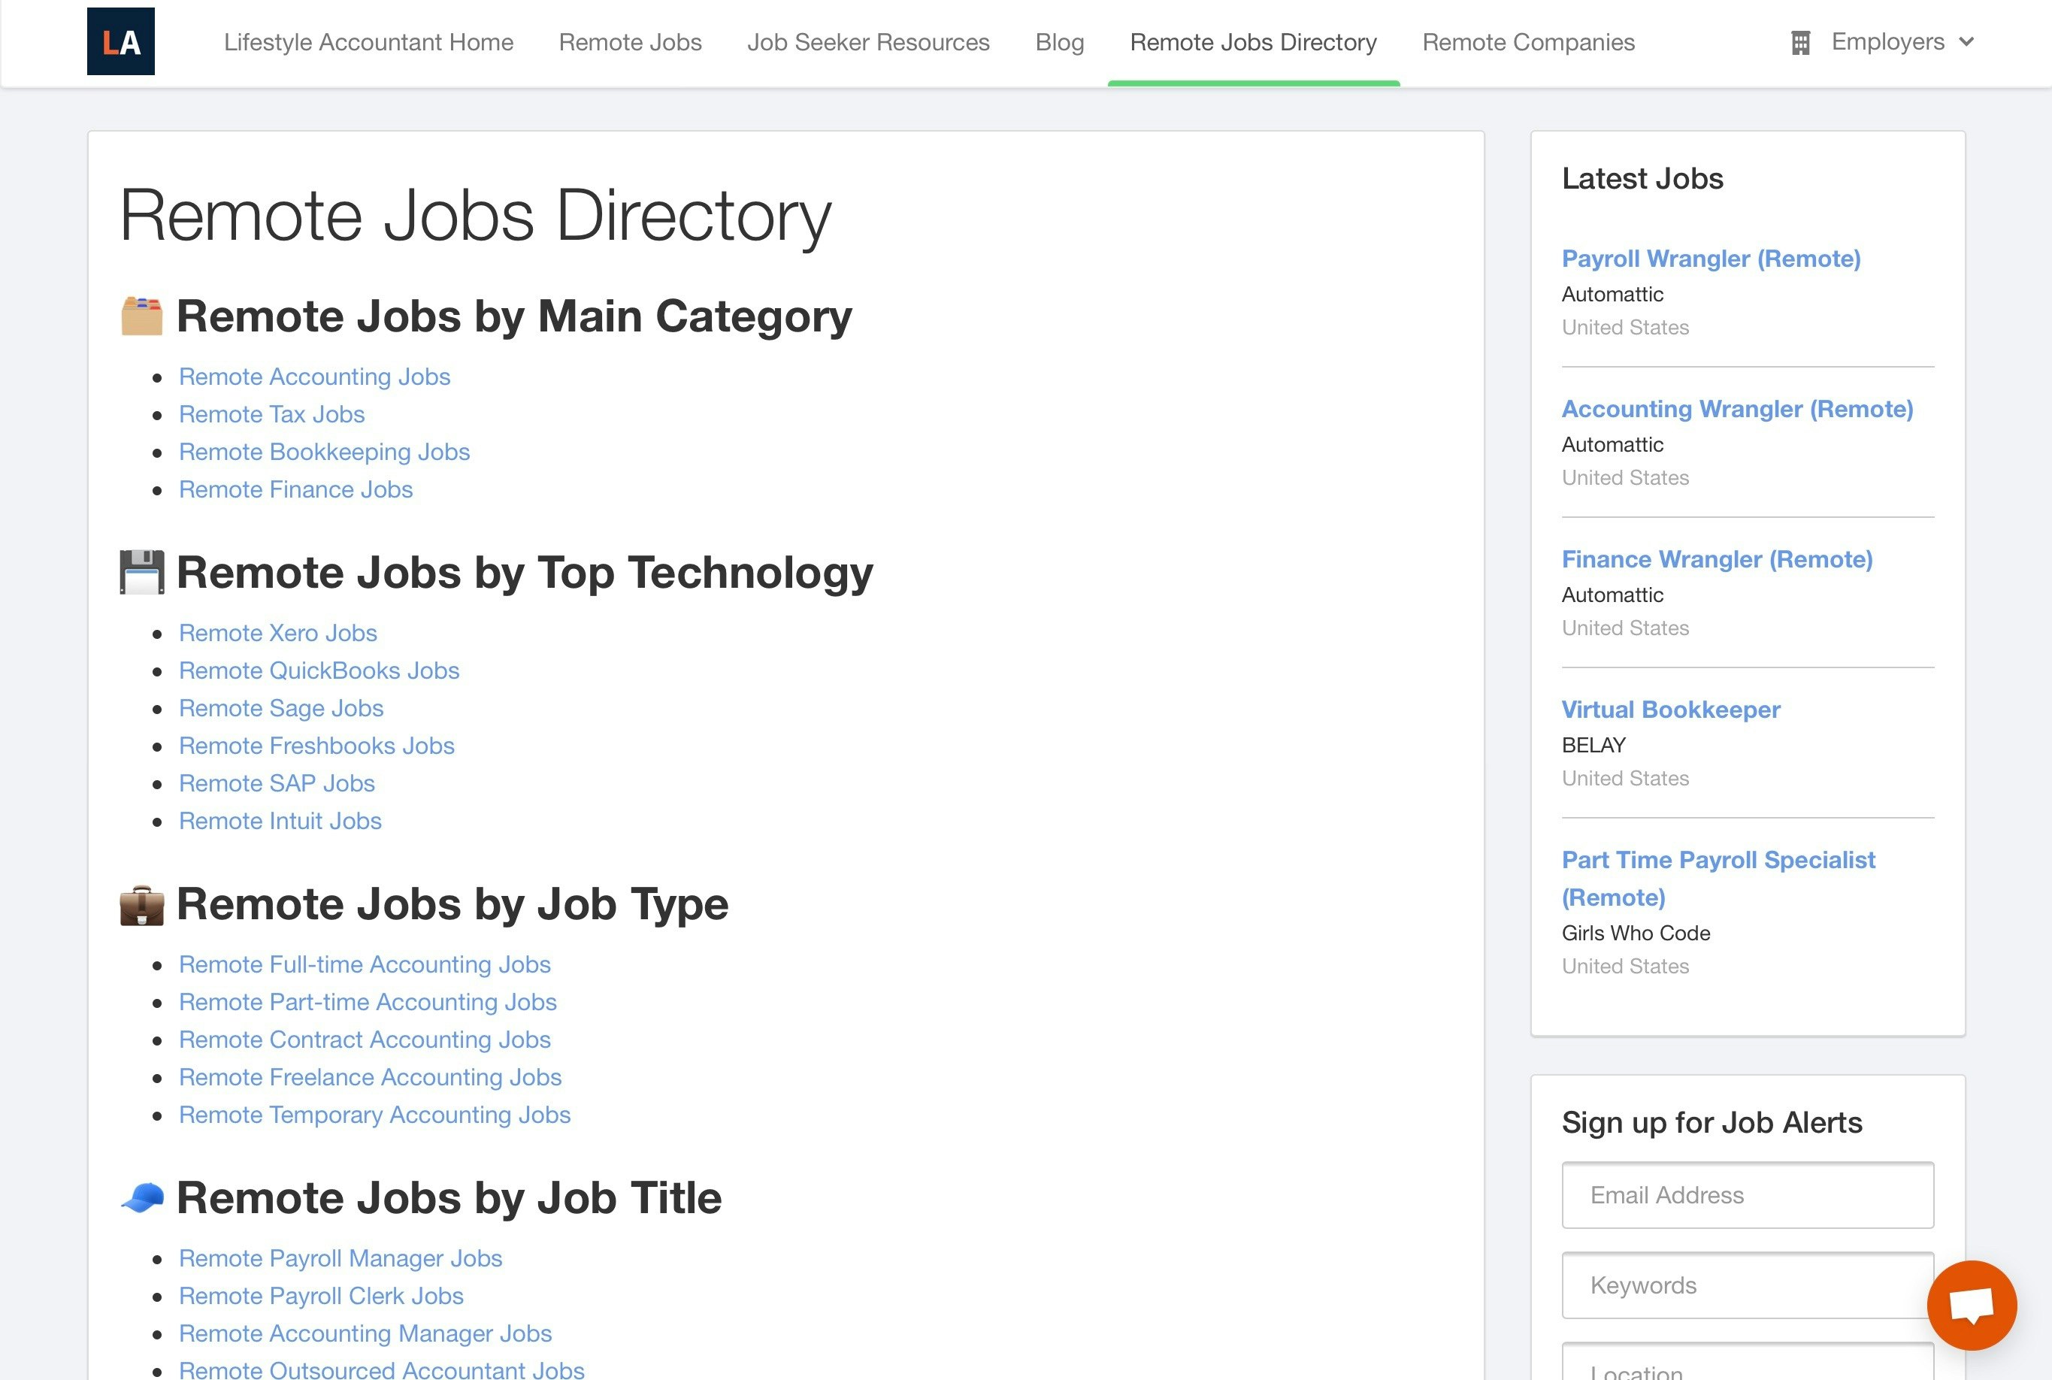
Task: Click the Remote Jobs Directory heading
Action: (475, 216)
